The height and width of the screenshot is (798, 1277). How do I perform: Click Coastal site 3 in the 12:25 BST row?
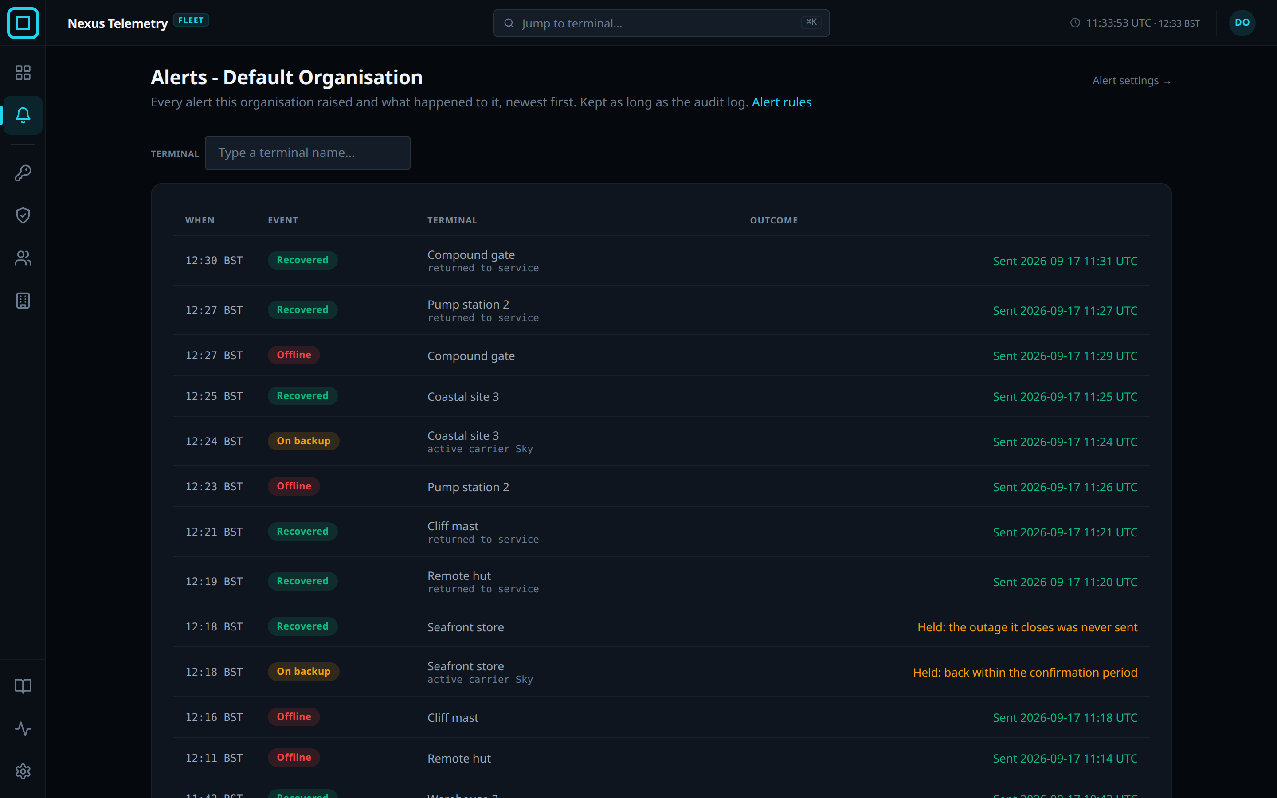click(x=463, y=397)
